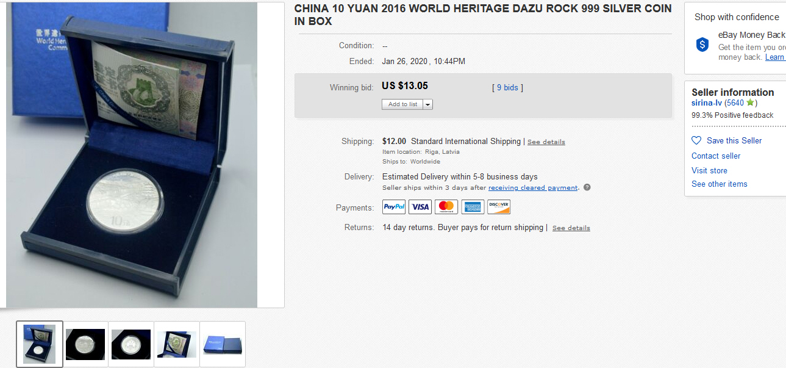Click the PayPal payment icon
Viewport: 786px width, 368px height.
click(394, 207)
